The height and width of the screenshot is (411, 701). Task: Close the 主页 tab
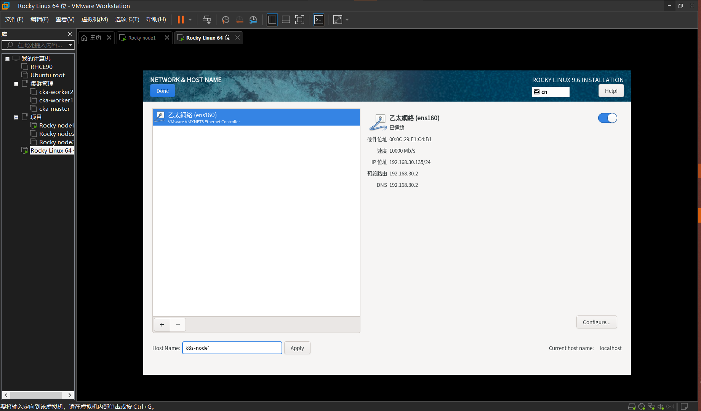click(109, 37)
